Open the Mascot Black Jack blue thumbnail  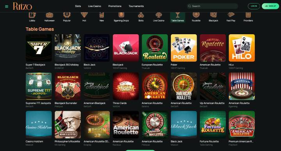tap(184, 125)
